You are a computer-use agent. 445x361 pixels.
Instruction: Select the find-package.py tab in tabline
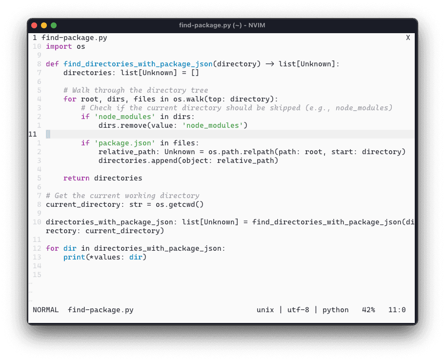74,38
